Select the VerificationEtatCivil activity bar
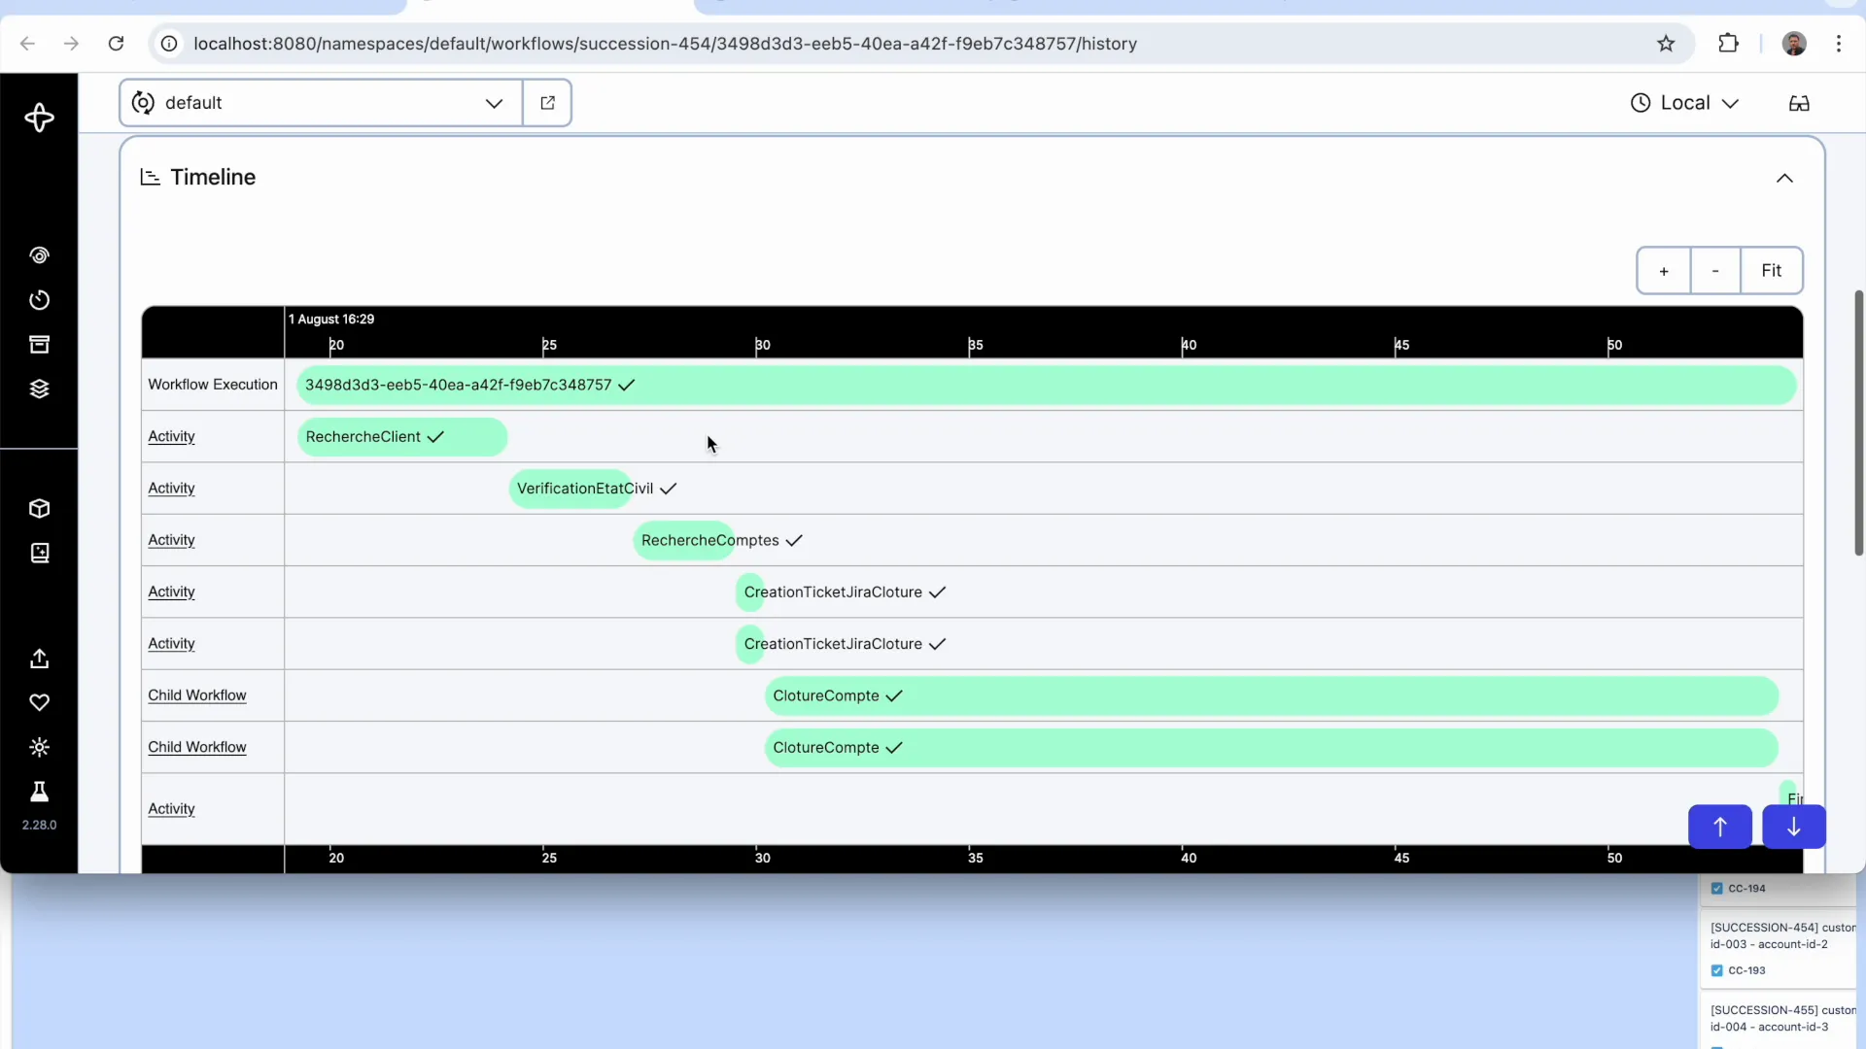This screenshot has width=1866, height=1049. 571,489
